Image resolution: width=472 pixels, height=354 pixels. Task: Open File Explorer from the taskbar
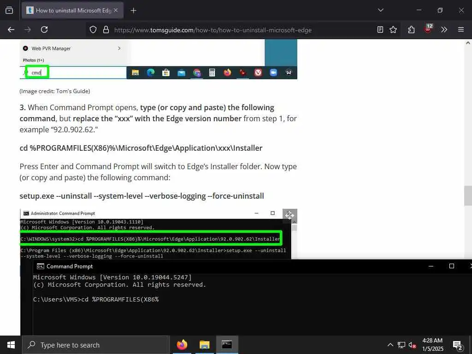point(204,345)
